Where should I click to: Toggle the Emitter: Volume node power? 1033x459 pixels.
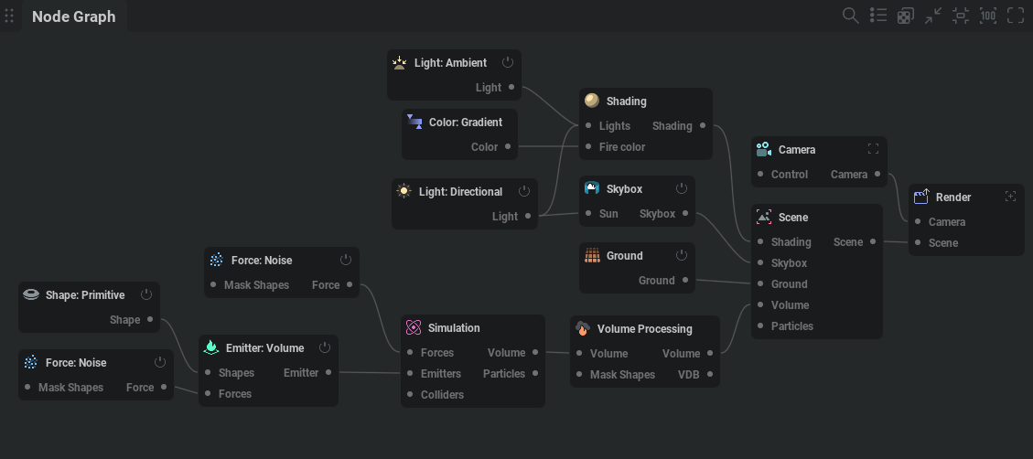coord(325,347)
